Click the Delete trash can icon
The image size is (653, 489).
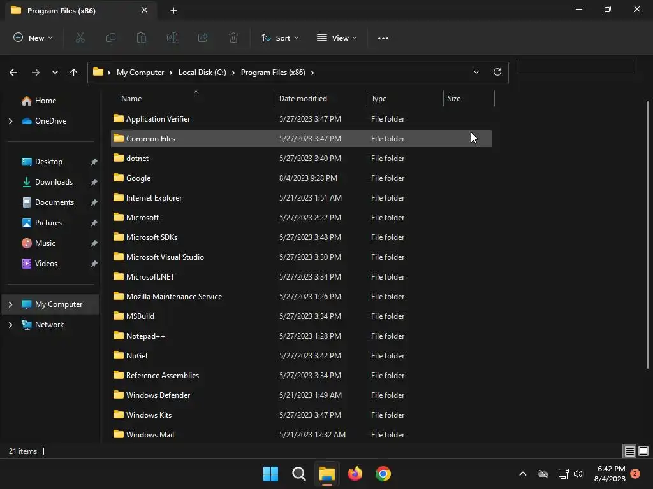pyautogui.click(x=233, y=38)
